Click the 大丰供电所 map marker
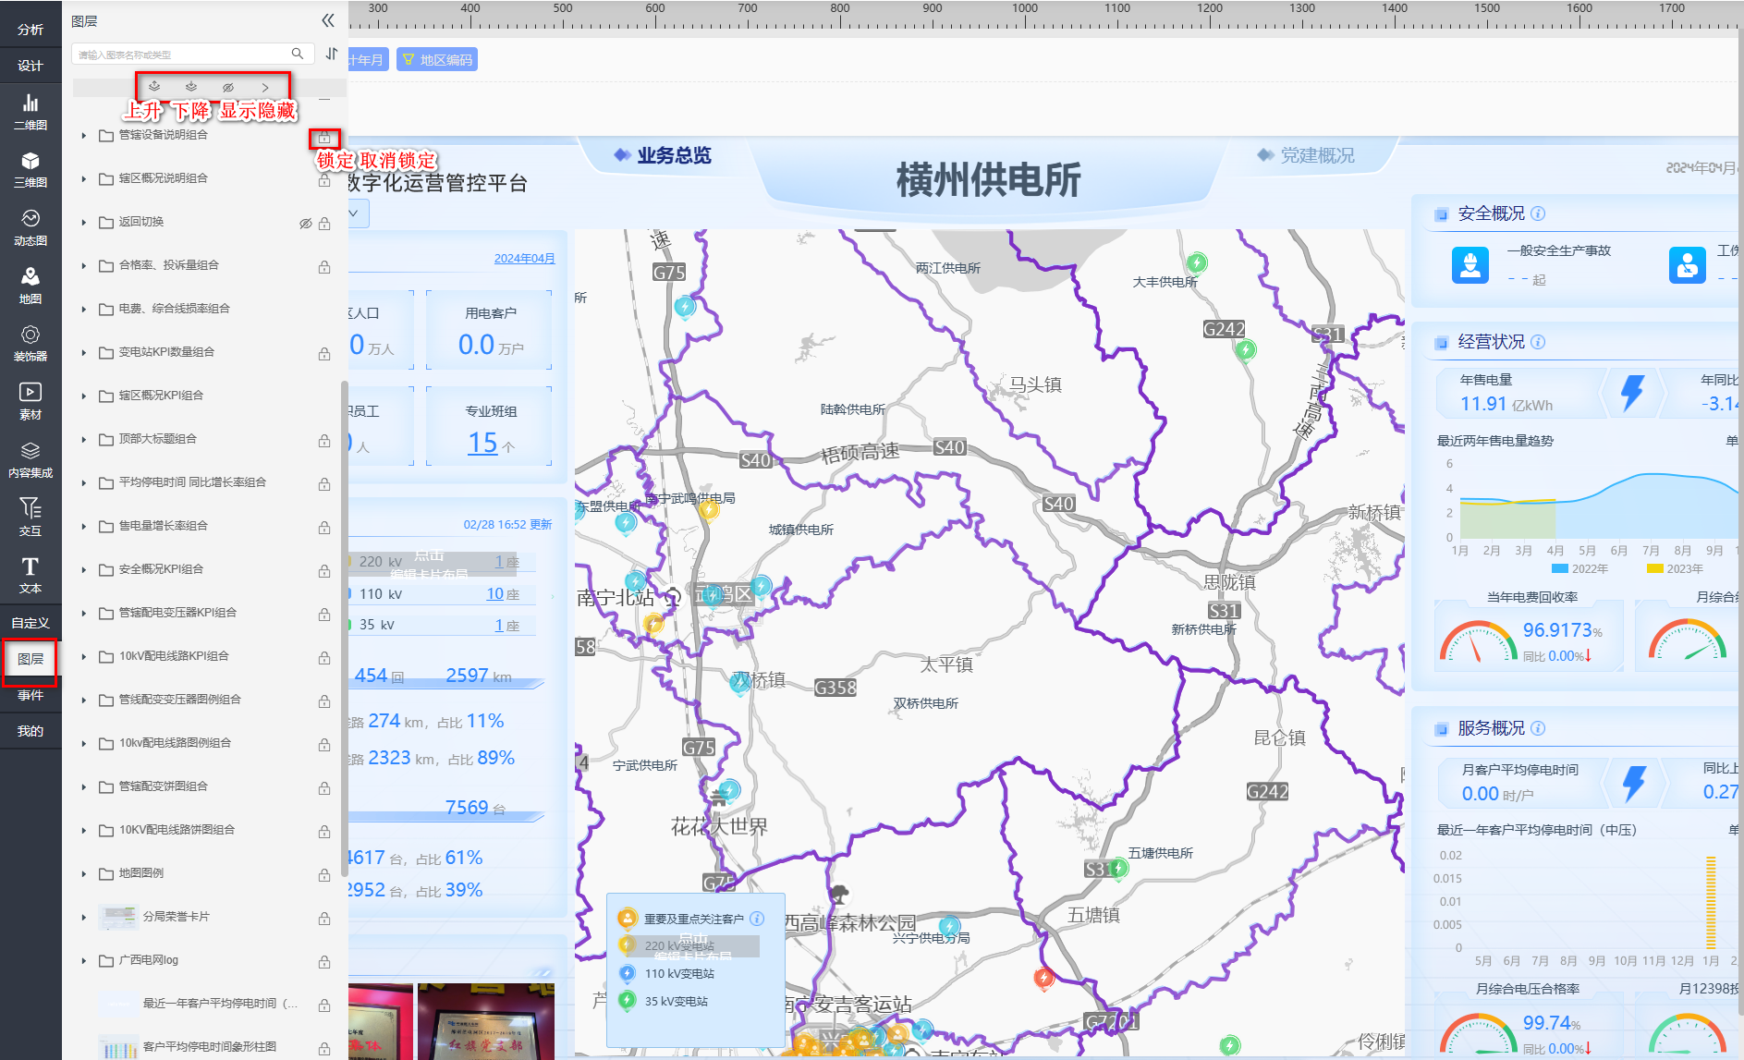This screenshot has height=1060, width=1744. click(x=1197, y=263)
